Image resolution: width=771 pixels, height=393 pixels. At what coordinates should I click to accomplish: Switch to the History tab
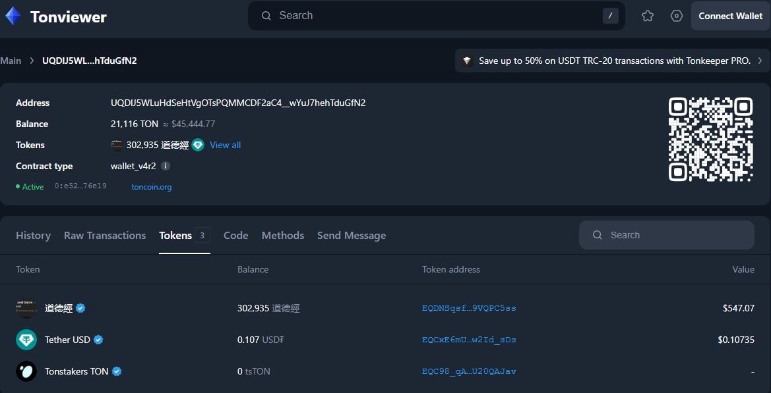tap(33, 236)
